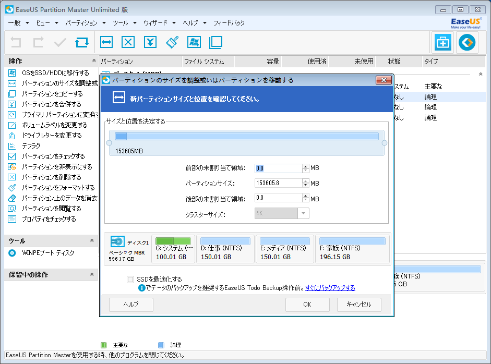Screen dimensions: 491x364
Task: Click the left handle of the partition slider
Action: click(x=109, y=143)
